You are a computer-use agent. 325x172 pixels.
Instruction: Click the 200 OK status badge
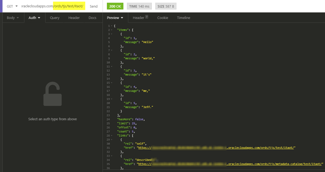point(115,6)
